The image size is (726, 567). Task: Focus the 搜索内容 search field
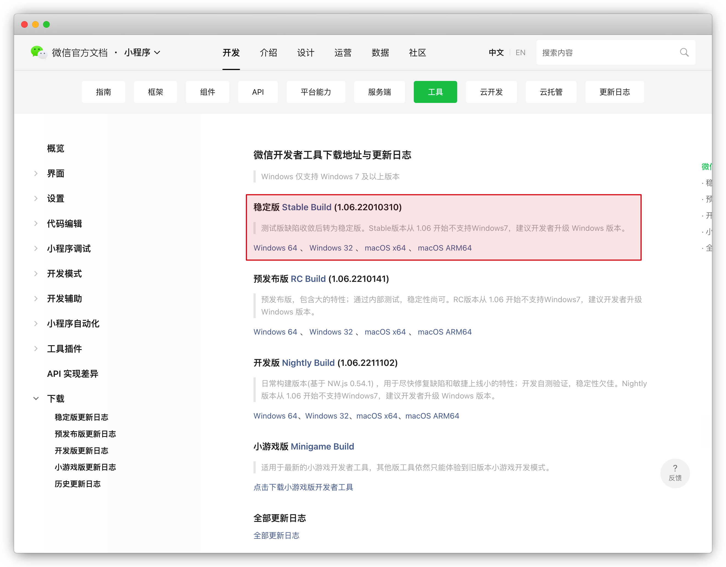click(616, 52)
